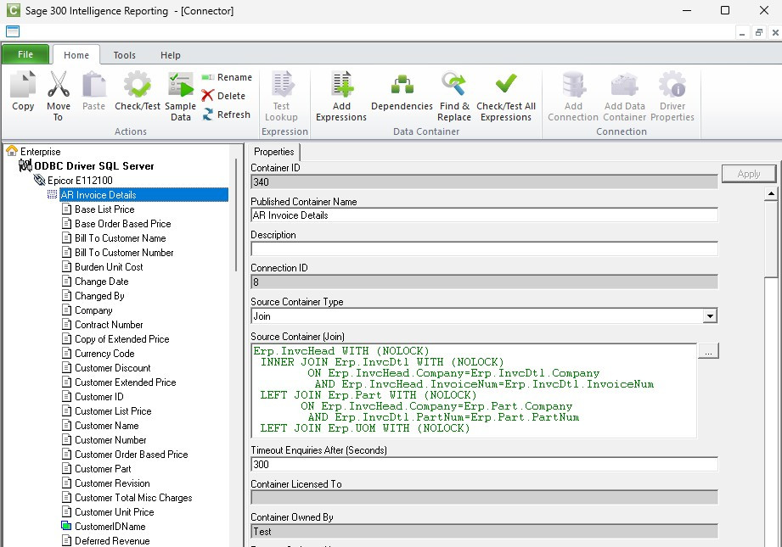Open the join editor ellipsis button
Viewport: 782px width, 547px height.
(708, 351)
